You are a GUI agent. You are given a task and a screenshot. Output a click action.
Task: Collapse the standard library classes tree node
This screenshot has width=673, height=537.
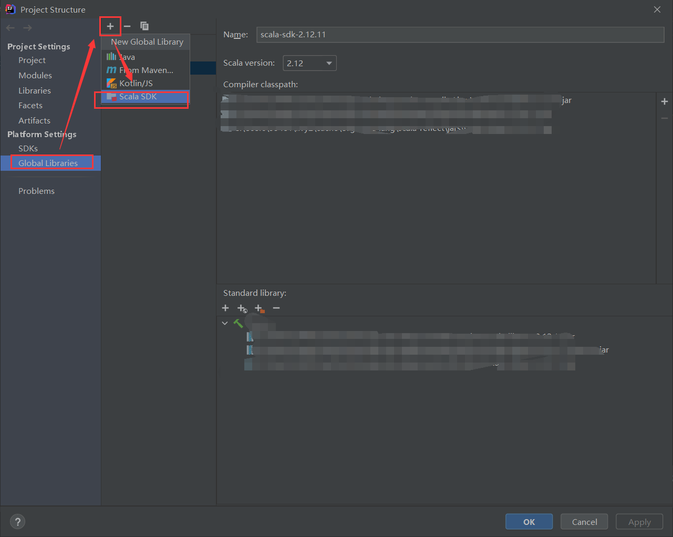[x=225, y=323]
